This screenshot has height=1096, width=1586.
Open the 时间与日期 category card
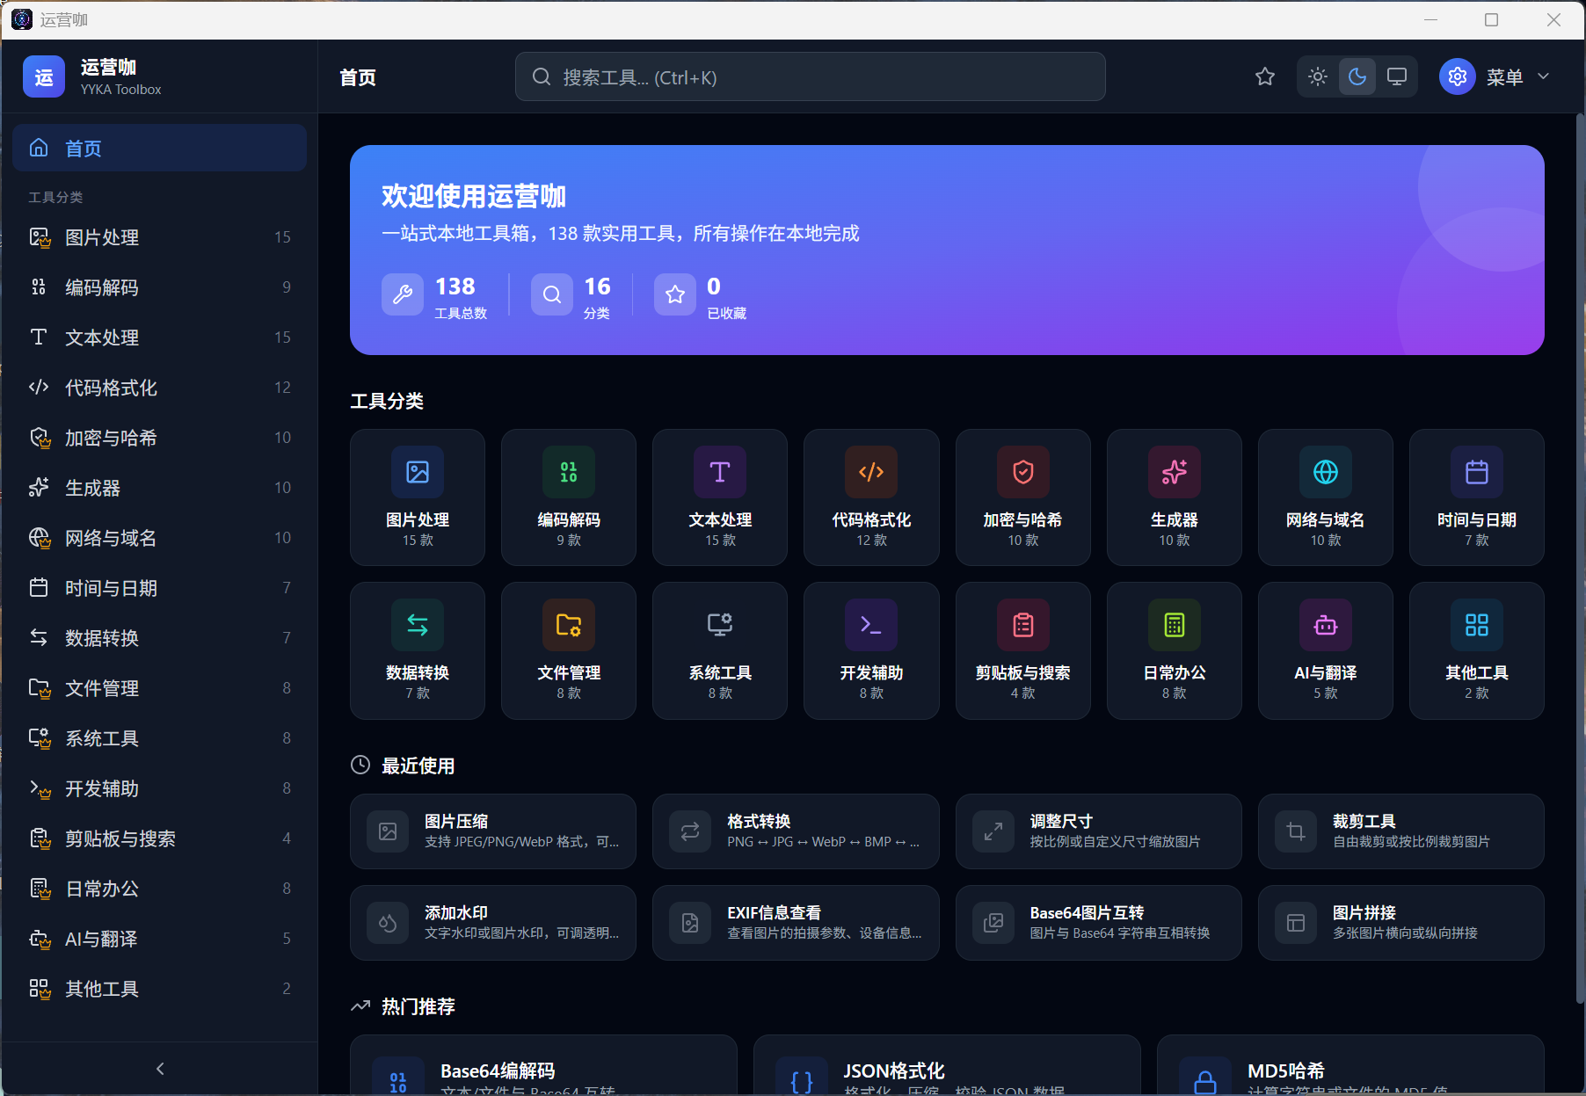tap(1477, 497)
